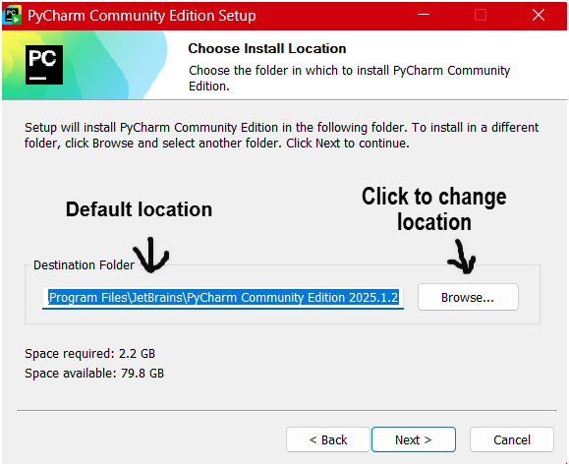Click the PC logo in header banner
The height and width of the screenshot is (466, 569).
coord(44,65)
